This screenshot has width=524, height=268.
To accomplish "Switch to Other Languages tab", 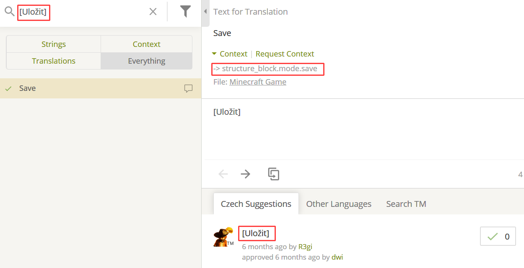I will [339, 204].
